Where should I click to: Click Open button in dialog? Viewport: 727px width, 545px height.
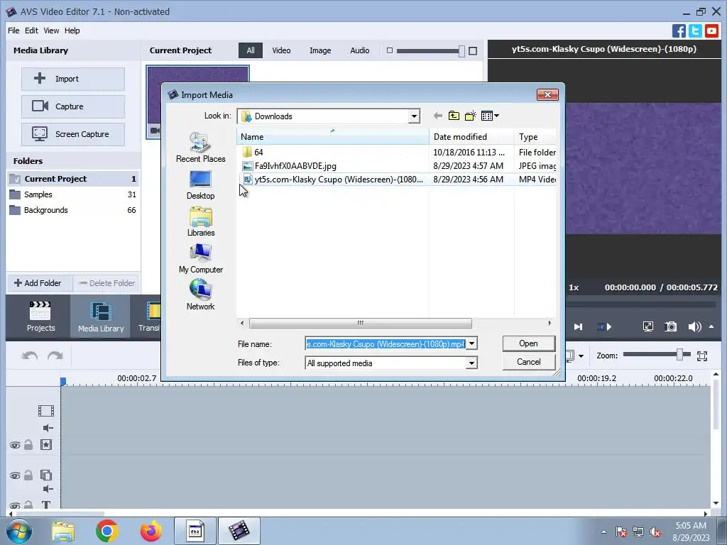coord(528,343)
